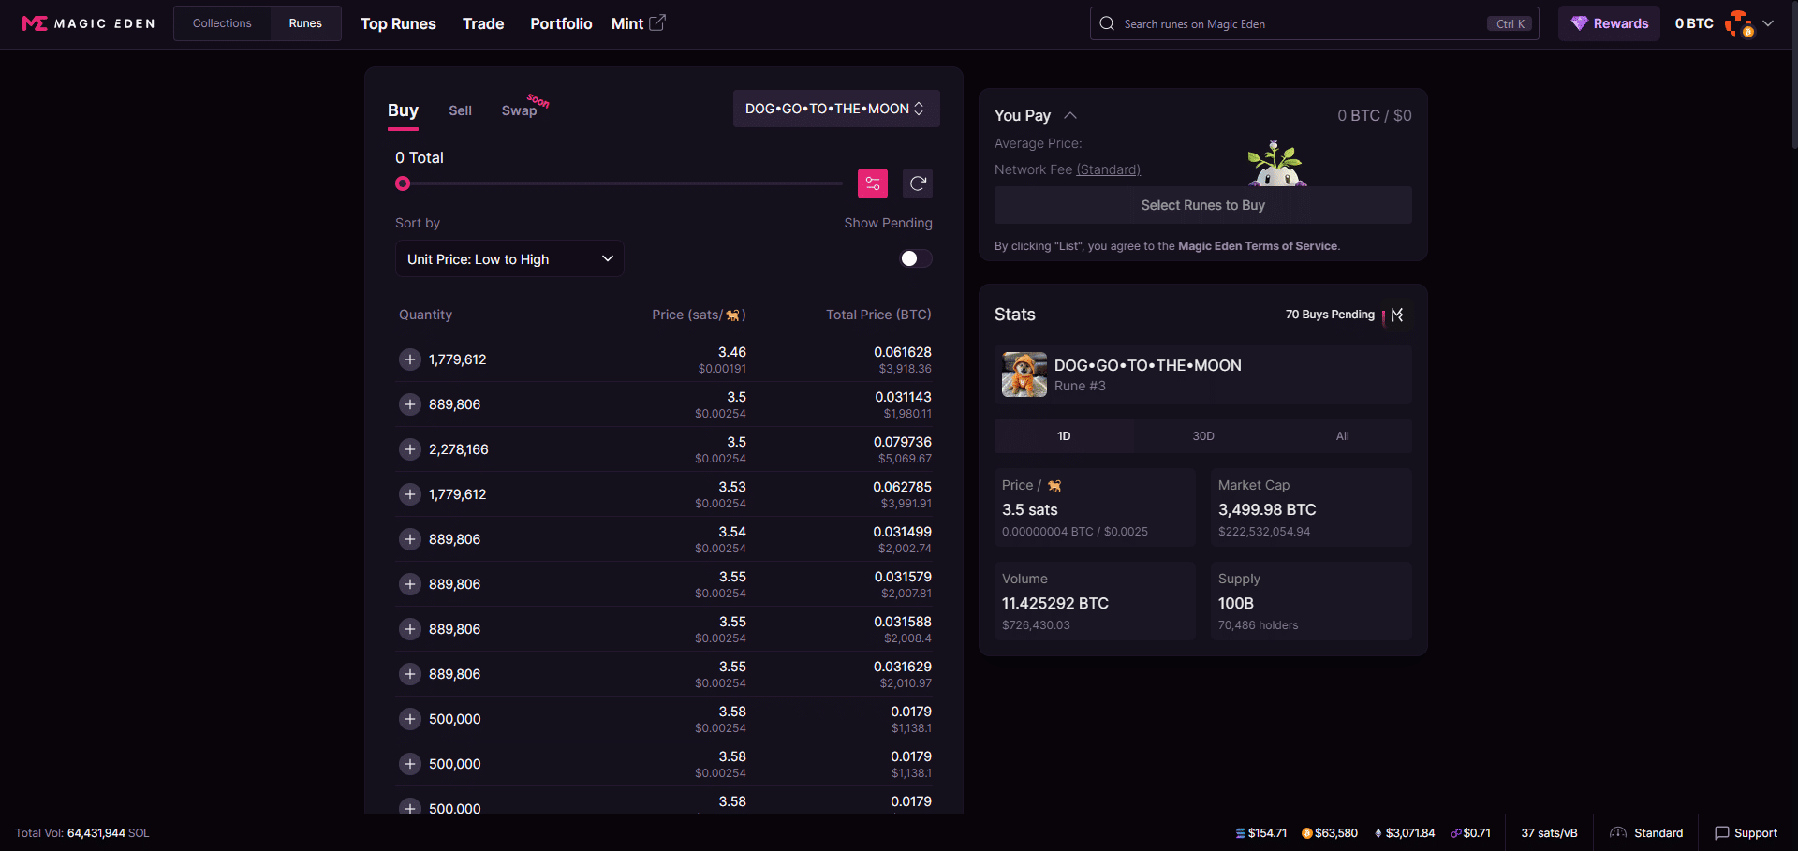The image size is (1798, 851).
Task: Open Magic Eden Terms of Service link
Action: coord(1258,246)
